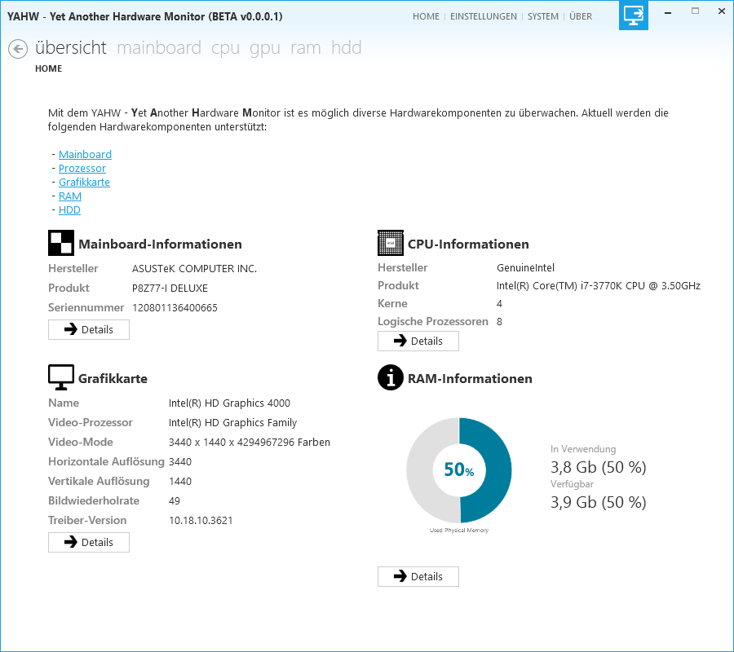Switch to the hdd tab
734x652 pixels.
pyautogui.click(x=347, y=48)
